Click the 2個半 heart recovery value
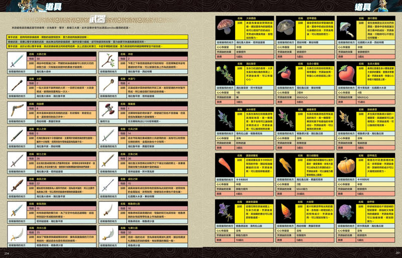 pos(299,93)
